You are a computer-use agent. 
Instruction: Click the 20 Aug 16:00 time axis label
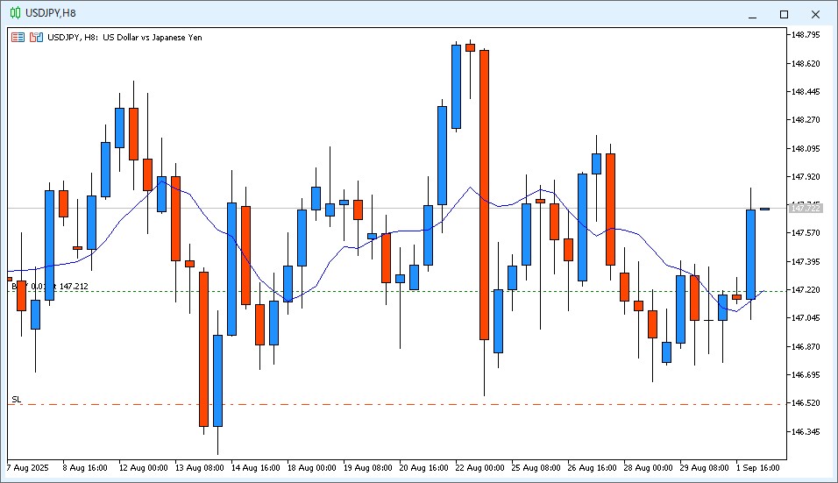coord(423,468)
